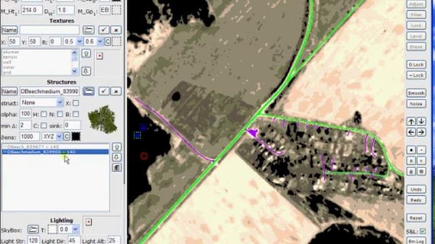Toggle the N checkbox in Structures
The image size is (435, 244).
click(x=60, y=114)
